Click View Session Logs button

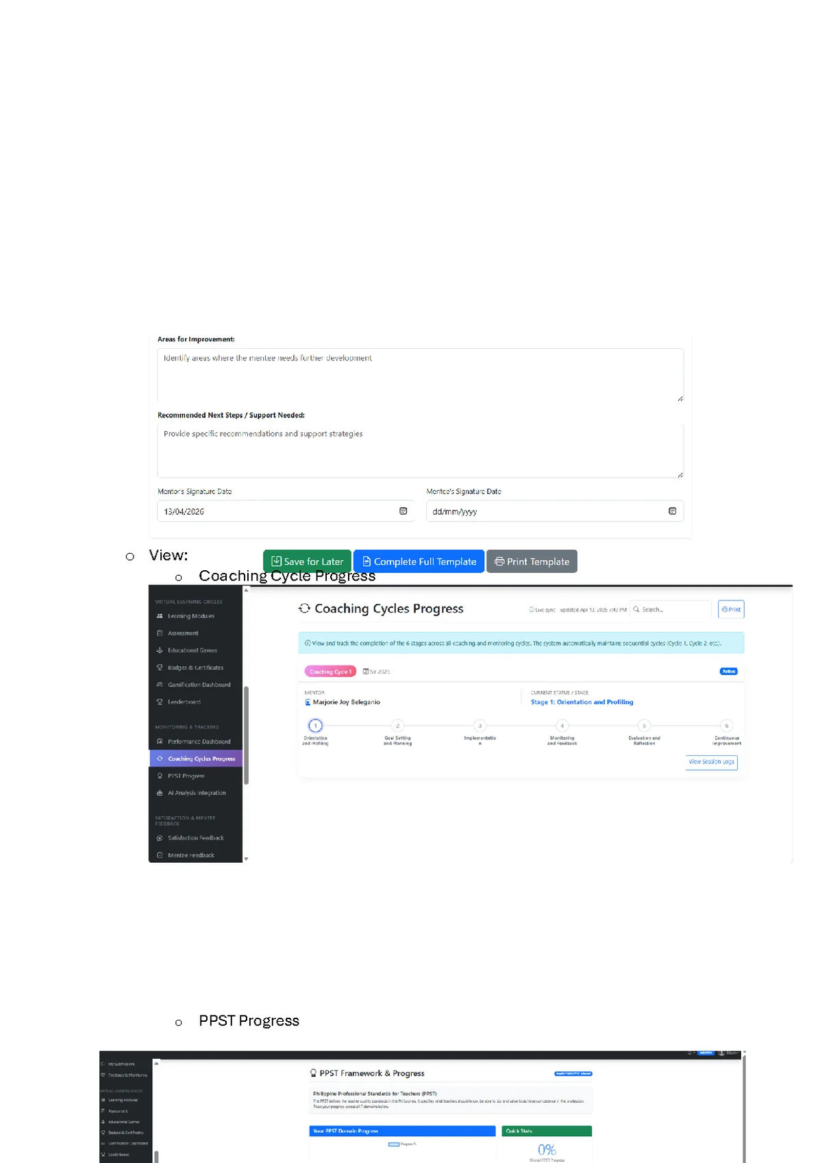click(x=712, y=762)
